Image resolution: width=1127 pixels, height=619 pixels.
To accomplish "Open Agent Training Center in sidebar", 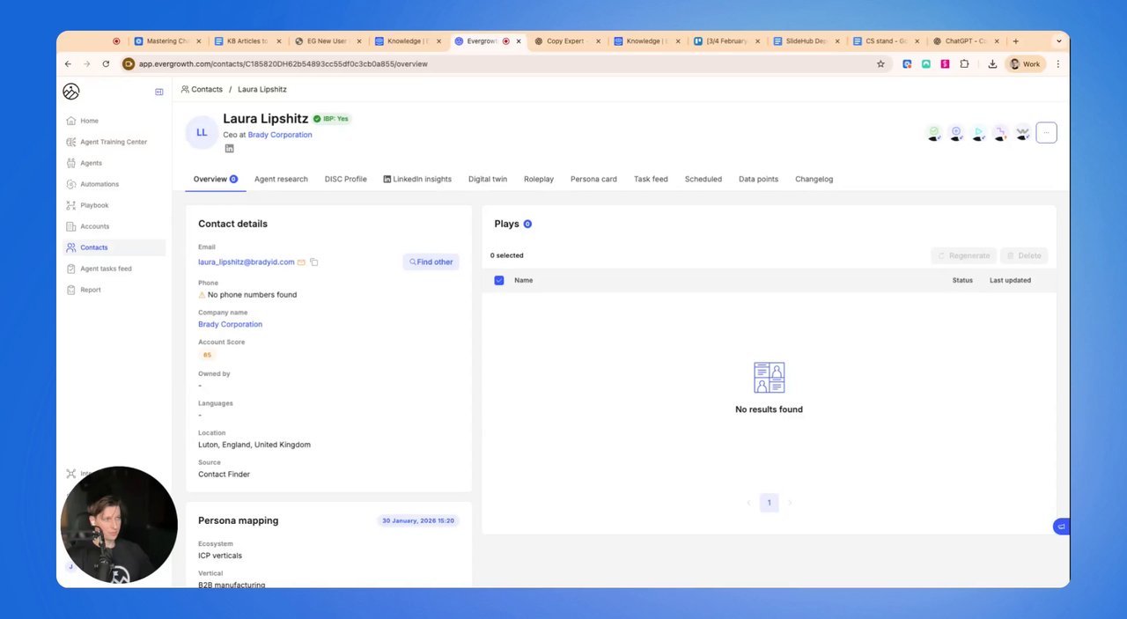I will point(114,142).
